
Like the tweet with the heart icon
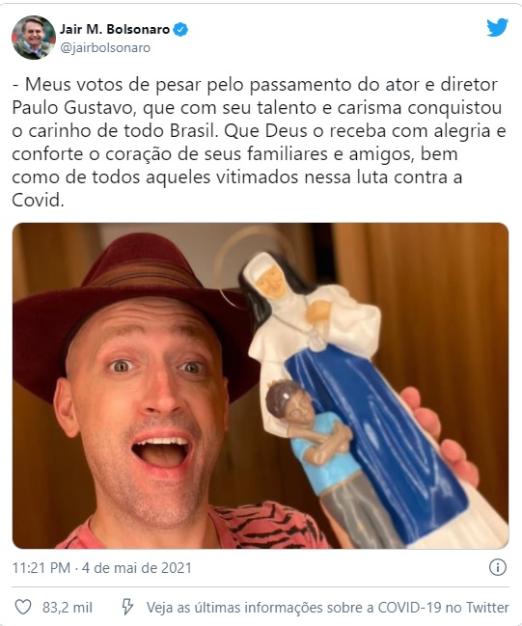(x=23, y=608)
